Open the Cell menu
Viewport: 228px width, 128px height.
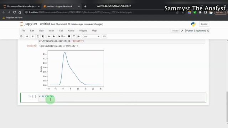61,31
